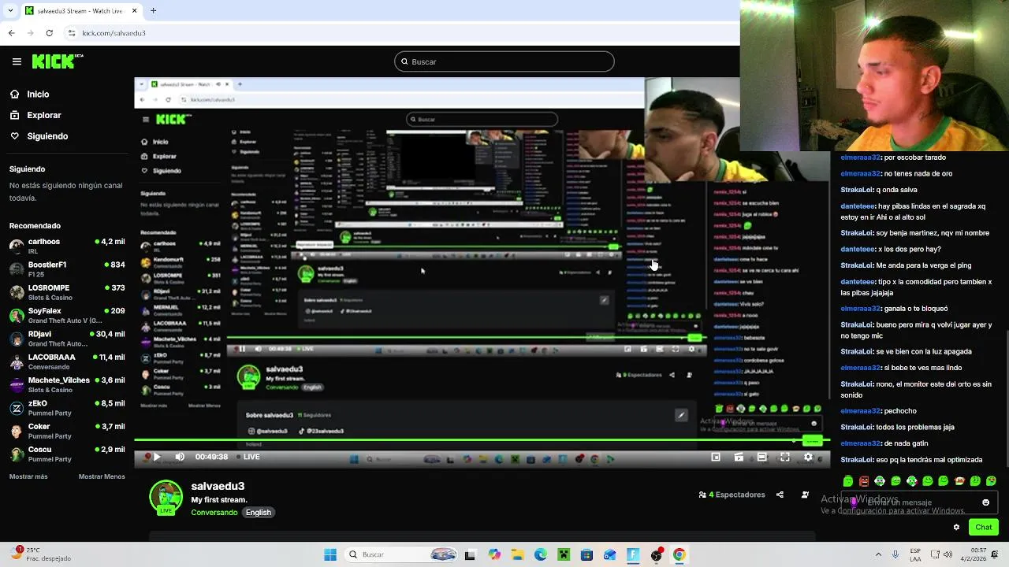Open Microsoft Edge from the taskbar
1009x567 pixels.
(541, 554)
